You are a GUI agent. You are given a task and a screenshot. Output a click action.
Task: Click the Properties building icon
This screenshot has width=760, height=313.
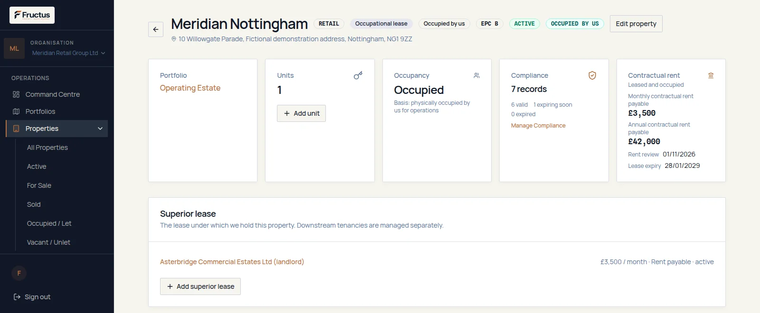pyautogui.click(x=16, y=129)
